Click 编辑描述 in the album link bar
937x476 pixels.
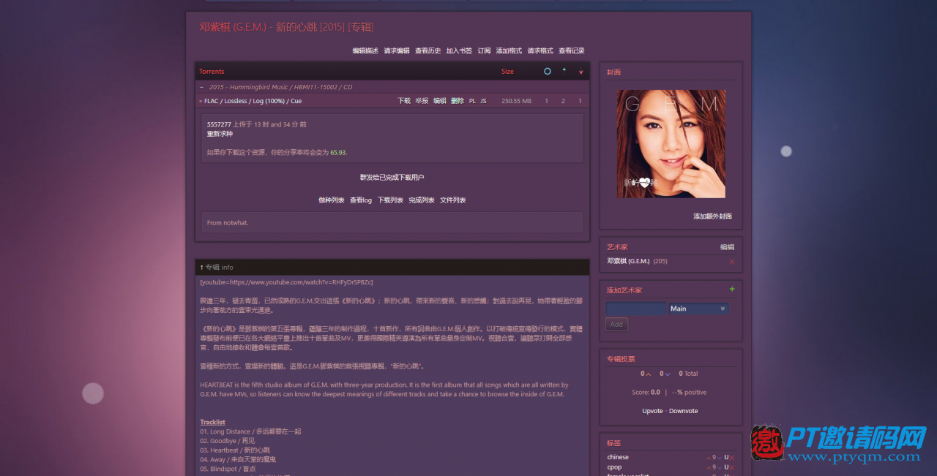click(365, 51)
